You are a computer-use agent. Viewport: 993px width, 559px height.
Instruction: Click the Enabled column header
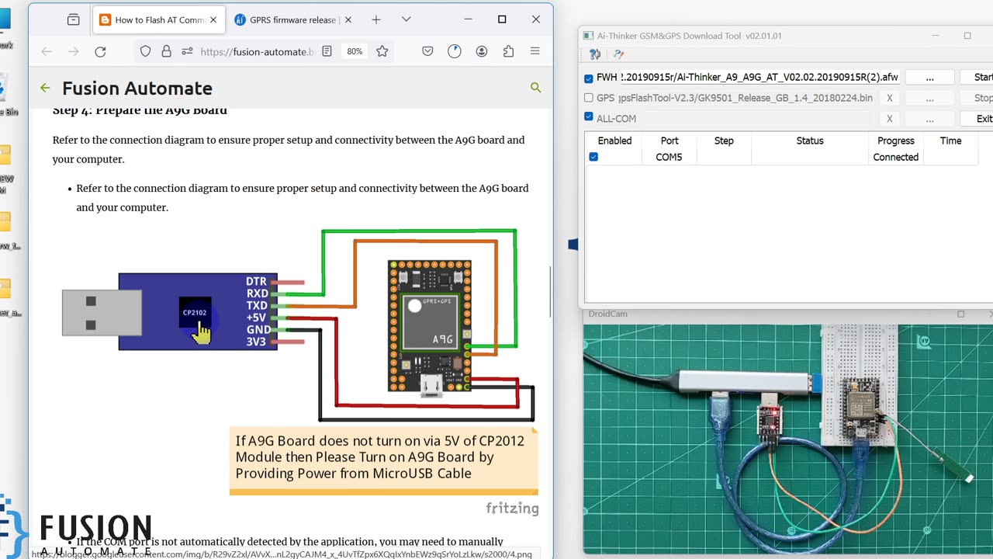(x=614, y=141)
